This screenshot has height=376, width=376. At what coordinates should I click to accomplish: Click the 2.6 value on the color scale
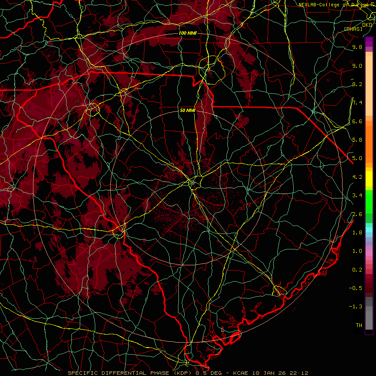(x=357, y=214)
